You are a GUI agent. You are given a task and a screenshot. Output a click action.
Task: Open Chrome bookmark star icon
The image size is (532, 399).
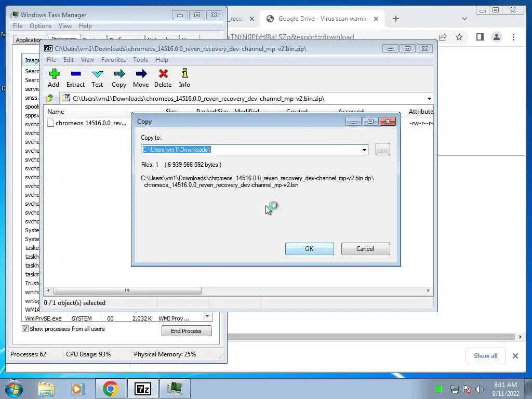[x=459, y=37]
